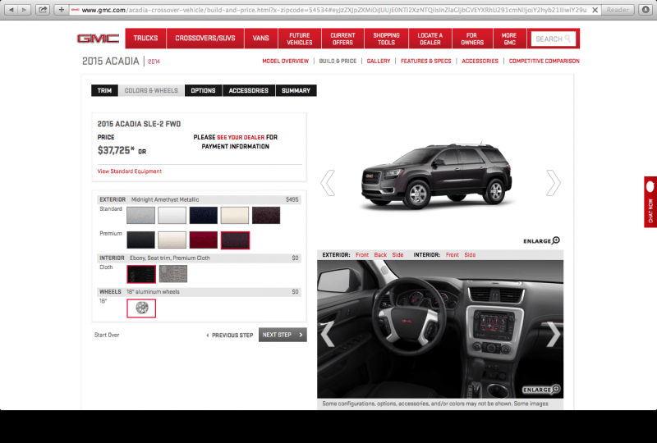Open Features & Specs link
The height and width of the screenshot is (443, 657).
425,62
